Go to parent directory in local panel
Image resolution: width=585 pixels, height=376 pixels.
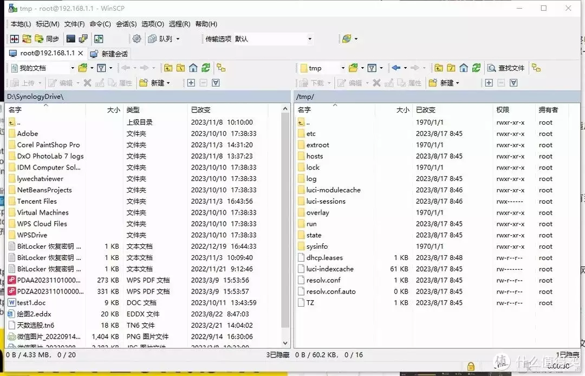pyautogui.click(x=168, y=68)
